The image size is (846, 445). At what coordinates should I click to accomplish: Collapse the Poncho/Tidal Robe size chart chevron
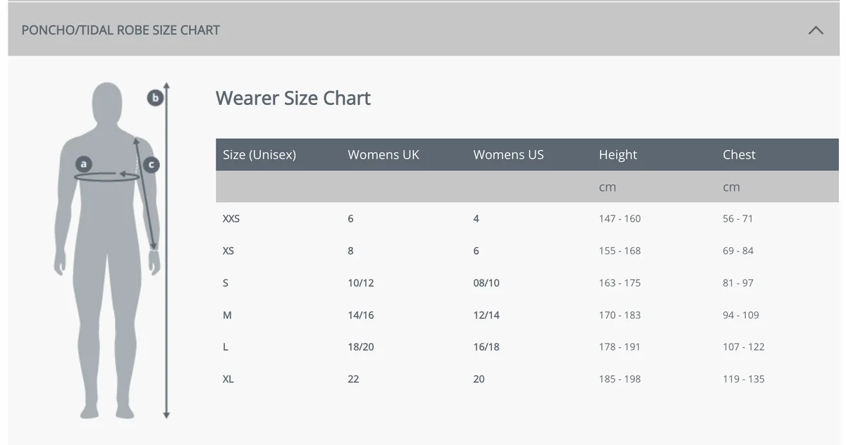pyautogui.click(x=816, y=30)
